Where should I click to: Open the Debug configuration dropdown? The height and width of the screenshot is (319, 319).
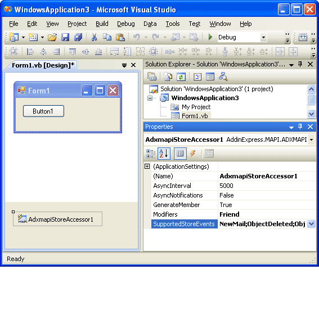[x=263, y=37]
